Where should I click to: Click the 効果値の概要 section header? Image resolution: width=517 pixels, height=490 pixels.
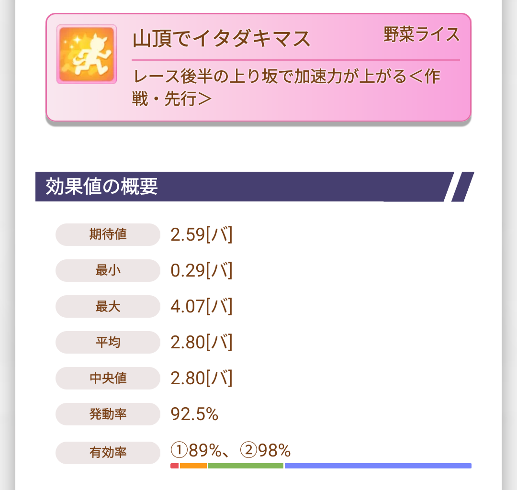click(101, 187)
